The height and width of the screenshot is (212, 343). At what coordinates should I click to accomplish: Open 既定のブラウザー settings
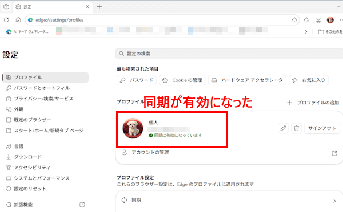pyautogui.click(x=46, y=120)
